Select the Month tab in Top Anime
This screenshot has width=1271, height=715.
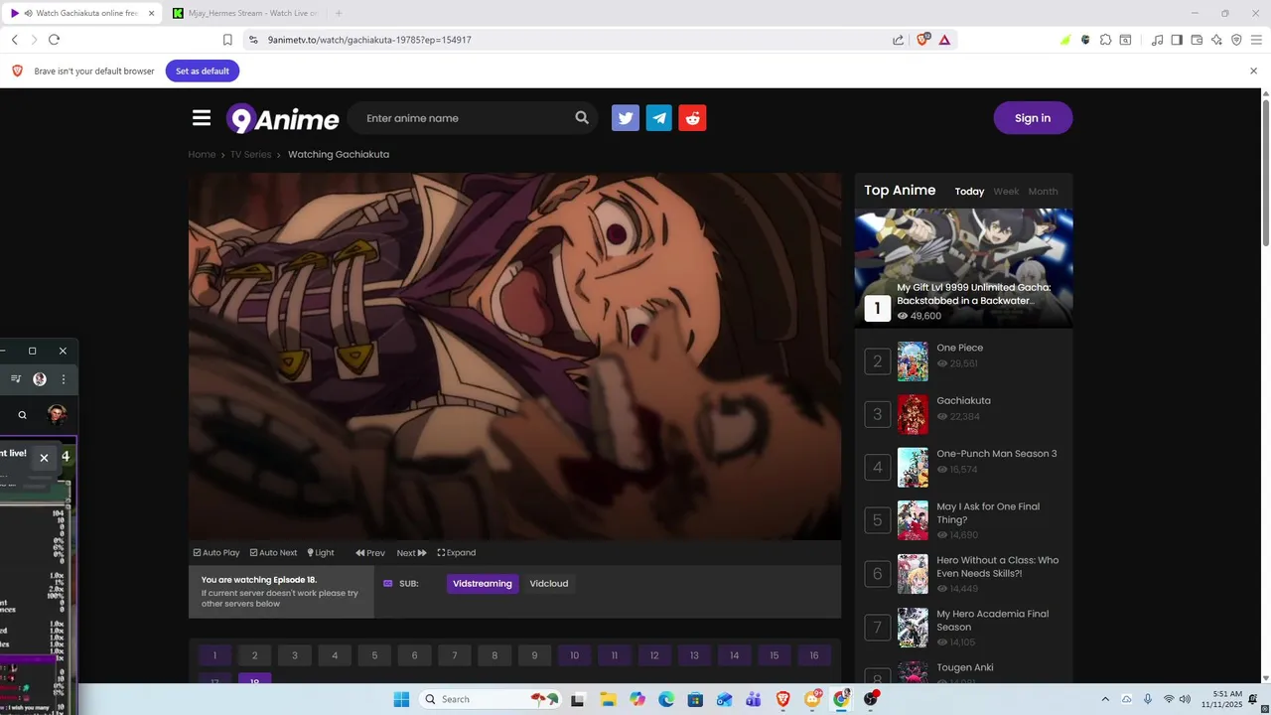pos(1043,192)
